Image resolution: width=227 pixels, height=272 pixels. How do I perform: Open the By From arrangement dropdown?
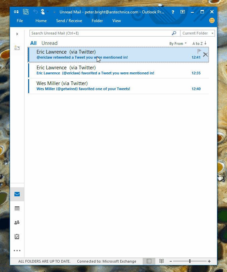pyautogui.click(x=178, y=44)
